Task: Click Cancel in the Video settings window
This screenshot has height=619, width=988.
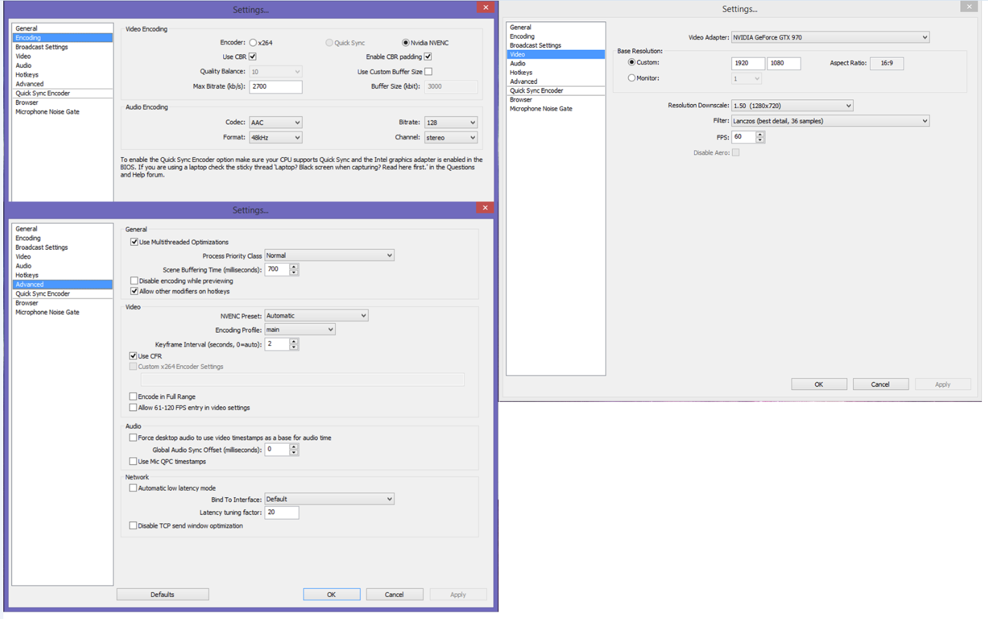Action: pos(880,384)
